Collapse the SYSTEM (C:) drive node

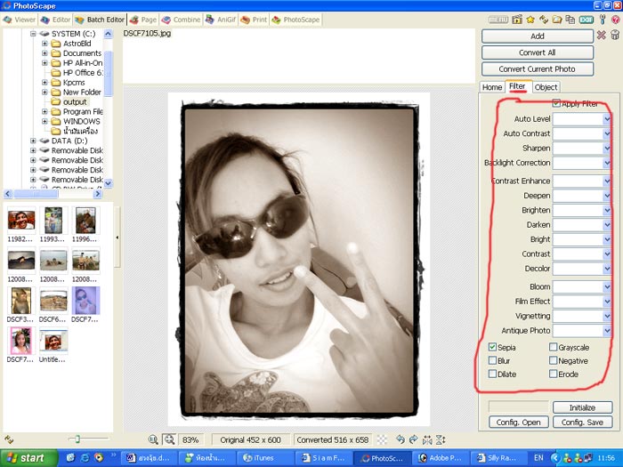click(x=34, y=34)
